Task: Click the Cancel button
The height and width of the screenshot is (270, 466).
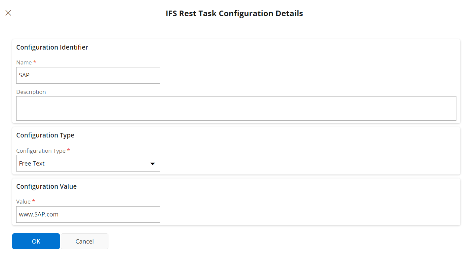Action: click(84, 241)
